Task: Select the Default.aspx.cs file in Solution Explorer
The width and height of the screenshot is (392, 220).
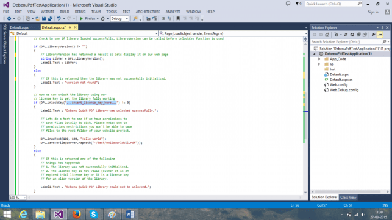Action: click(341, 80)
